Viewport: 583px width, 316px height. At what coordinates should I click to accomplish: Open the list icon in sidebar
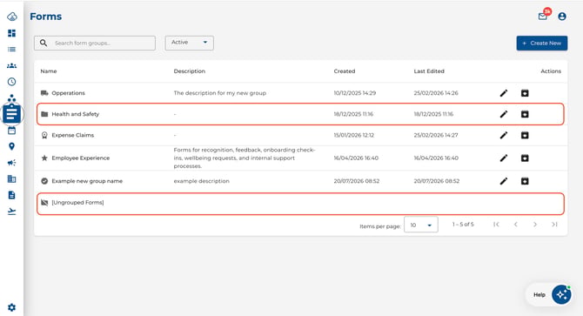pyautogui.click(x=12, y=49)
